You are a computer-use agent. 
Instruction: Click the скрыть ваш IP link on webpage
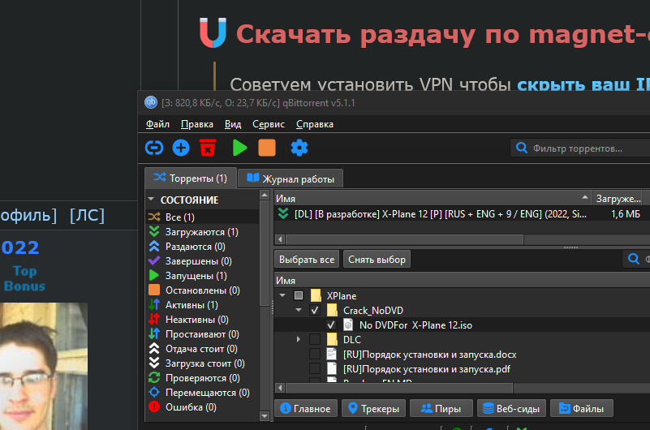click(583, 84)
